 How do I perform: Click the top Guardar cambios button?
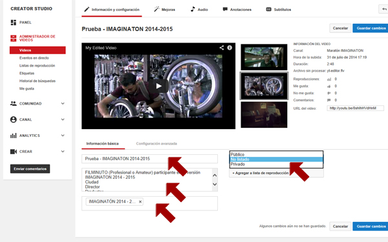[x=371, y=28]
